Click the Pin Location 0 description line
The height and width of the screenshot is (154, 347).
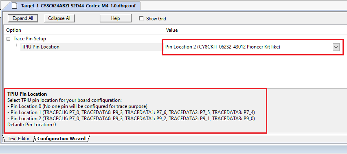pyautogui.click(x=77, y=106)
